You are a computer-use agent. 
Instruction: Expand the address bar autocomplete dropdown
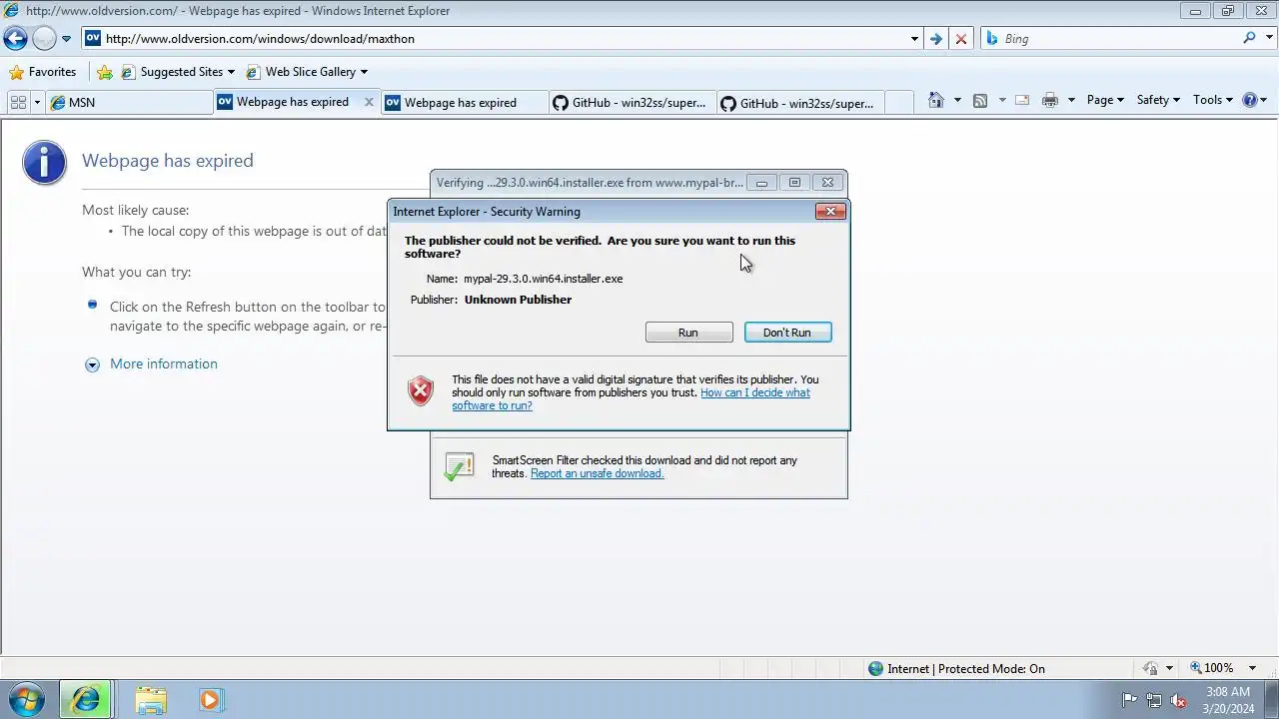(914, 39)
